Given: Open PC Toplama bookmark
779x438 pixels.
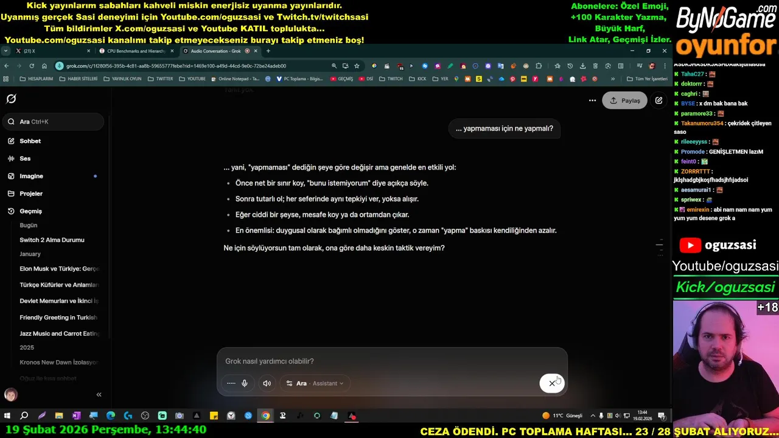Looking at the screenshot, I should 300,78.
